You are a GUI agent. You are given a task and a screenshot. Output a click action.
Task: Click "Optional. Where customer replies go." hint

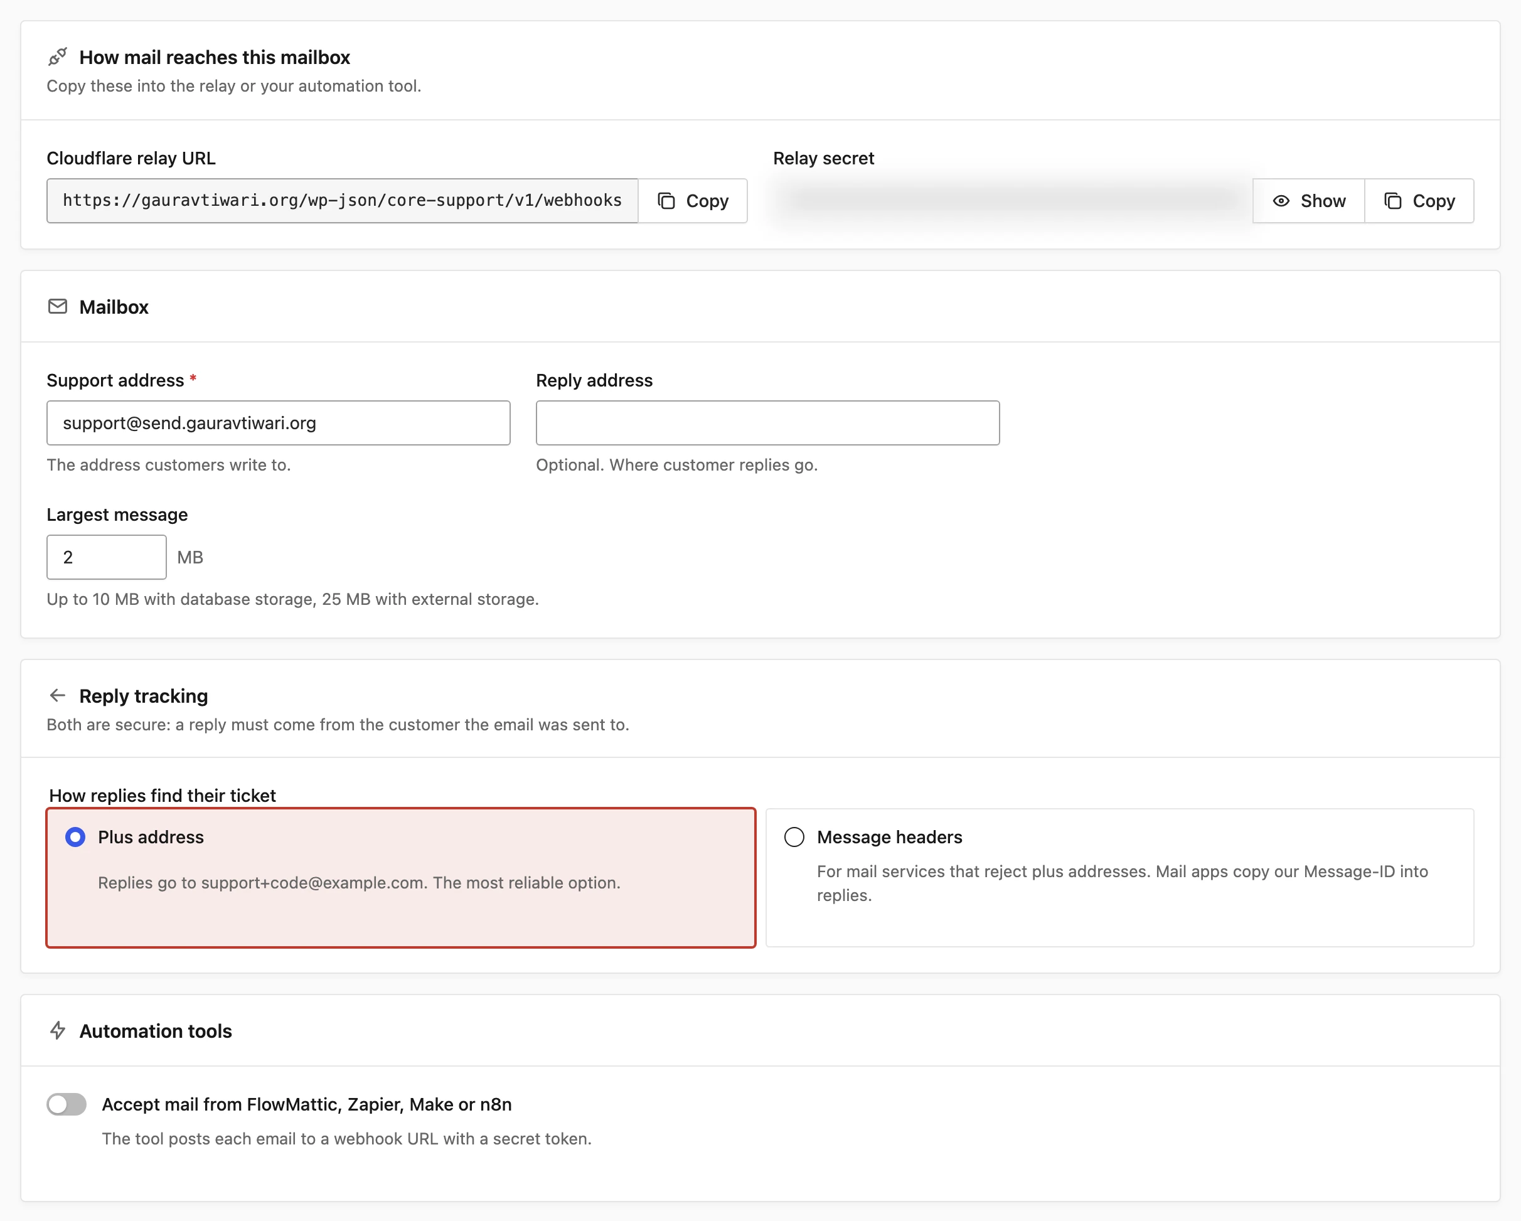coord(676,465)
